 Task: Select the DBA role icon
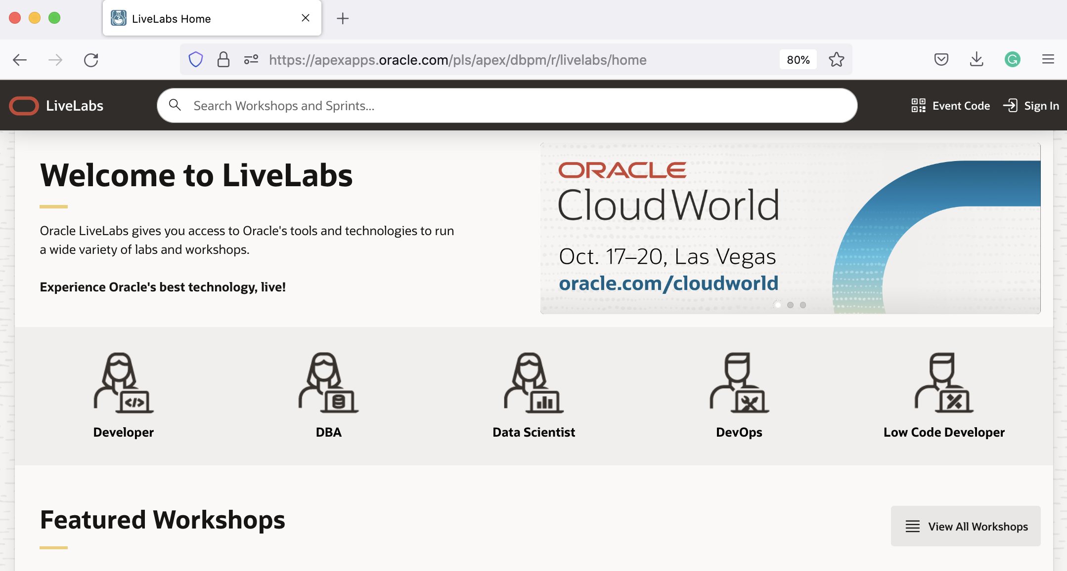(328, 383)
